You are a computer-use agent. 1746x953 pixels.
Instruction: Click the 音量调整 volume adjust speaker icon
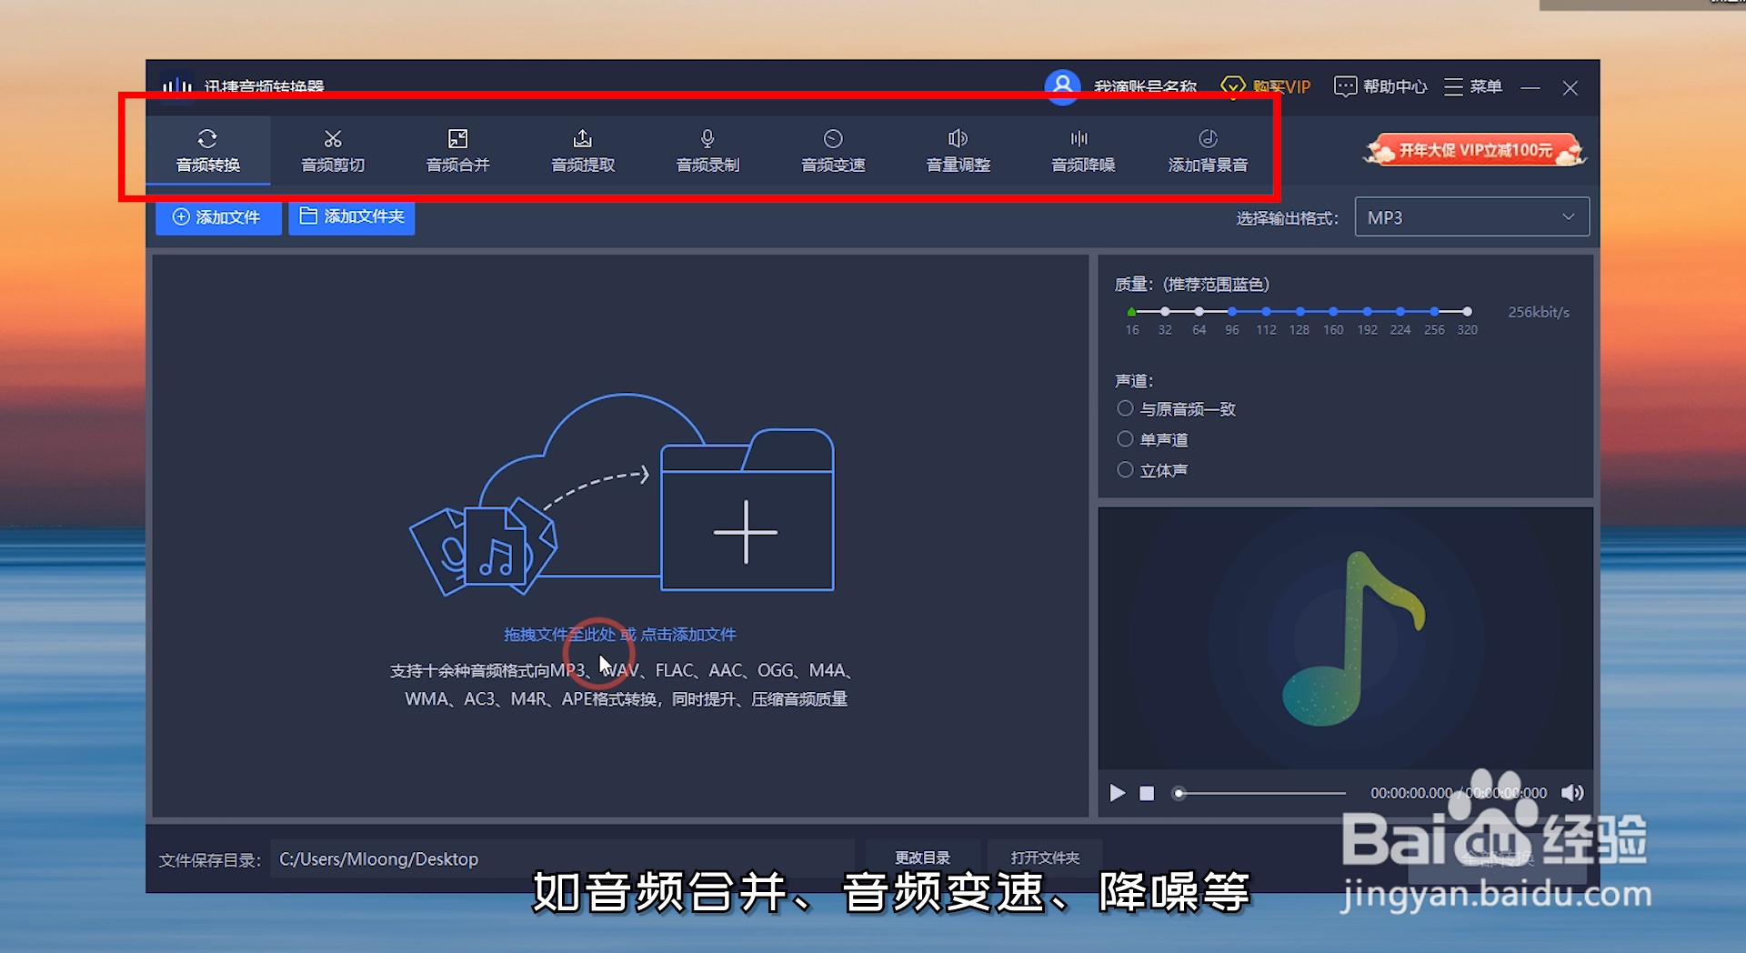tap(958, 138)
